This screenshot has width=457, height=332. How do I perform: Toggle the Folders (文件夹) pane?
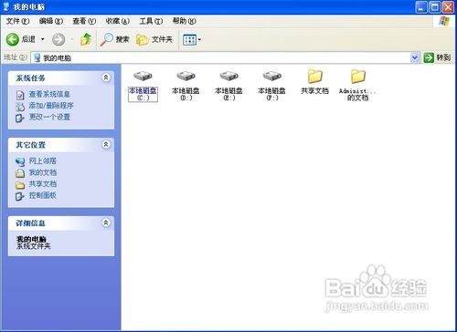pos(154,39)
